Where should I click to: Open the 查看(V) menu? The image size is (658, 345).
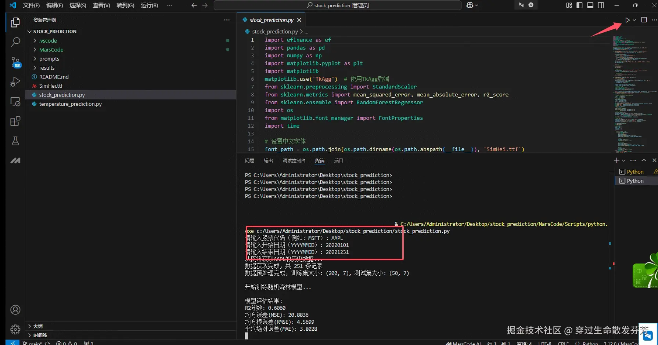coord(101,5)
